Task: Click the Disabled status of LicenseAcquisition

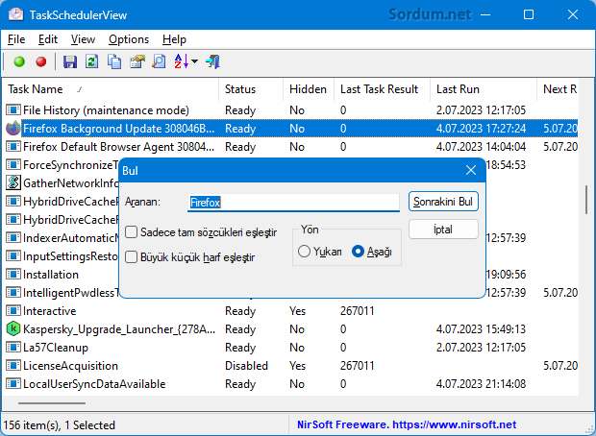Action: [x=246, y=365]
